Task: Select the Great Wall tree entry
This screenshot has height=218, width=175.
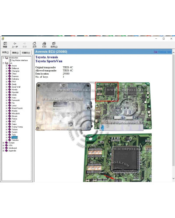Action: coord(16,87)
